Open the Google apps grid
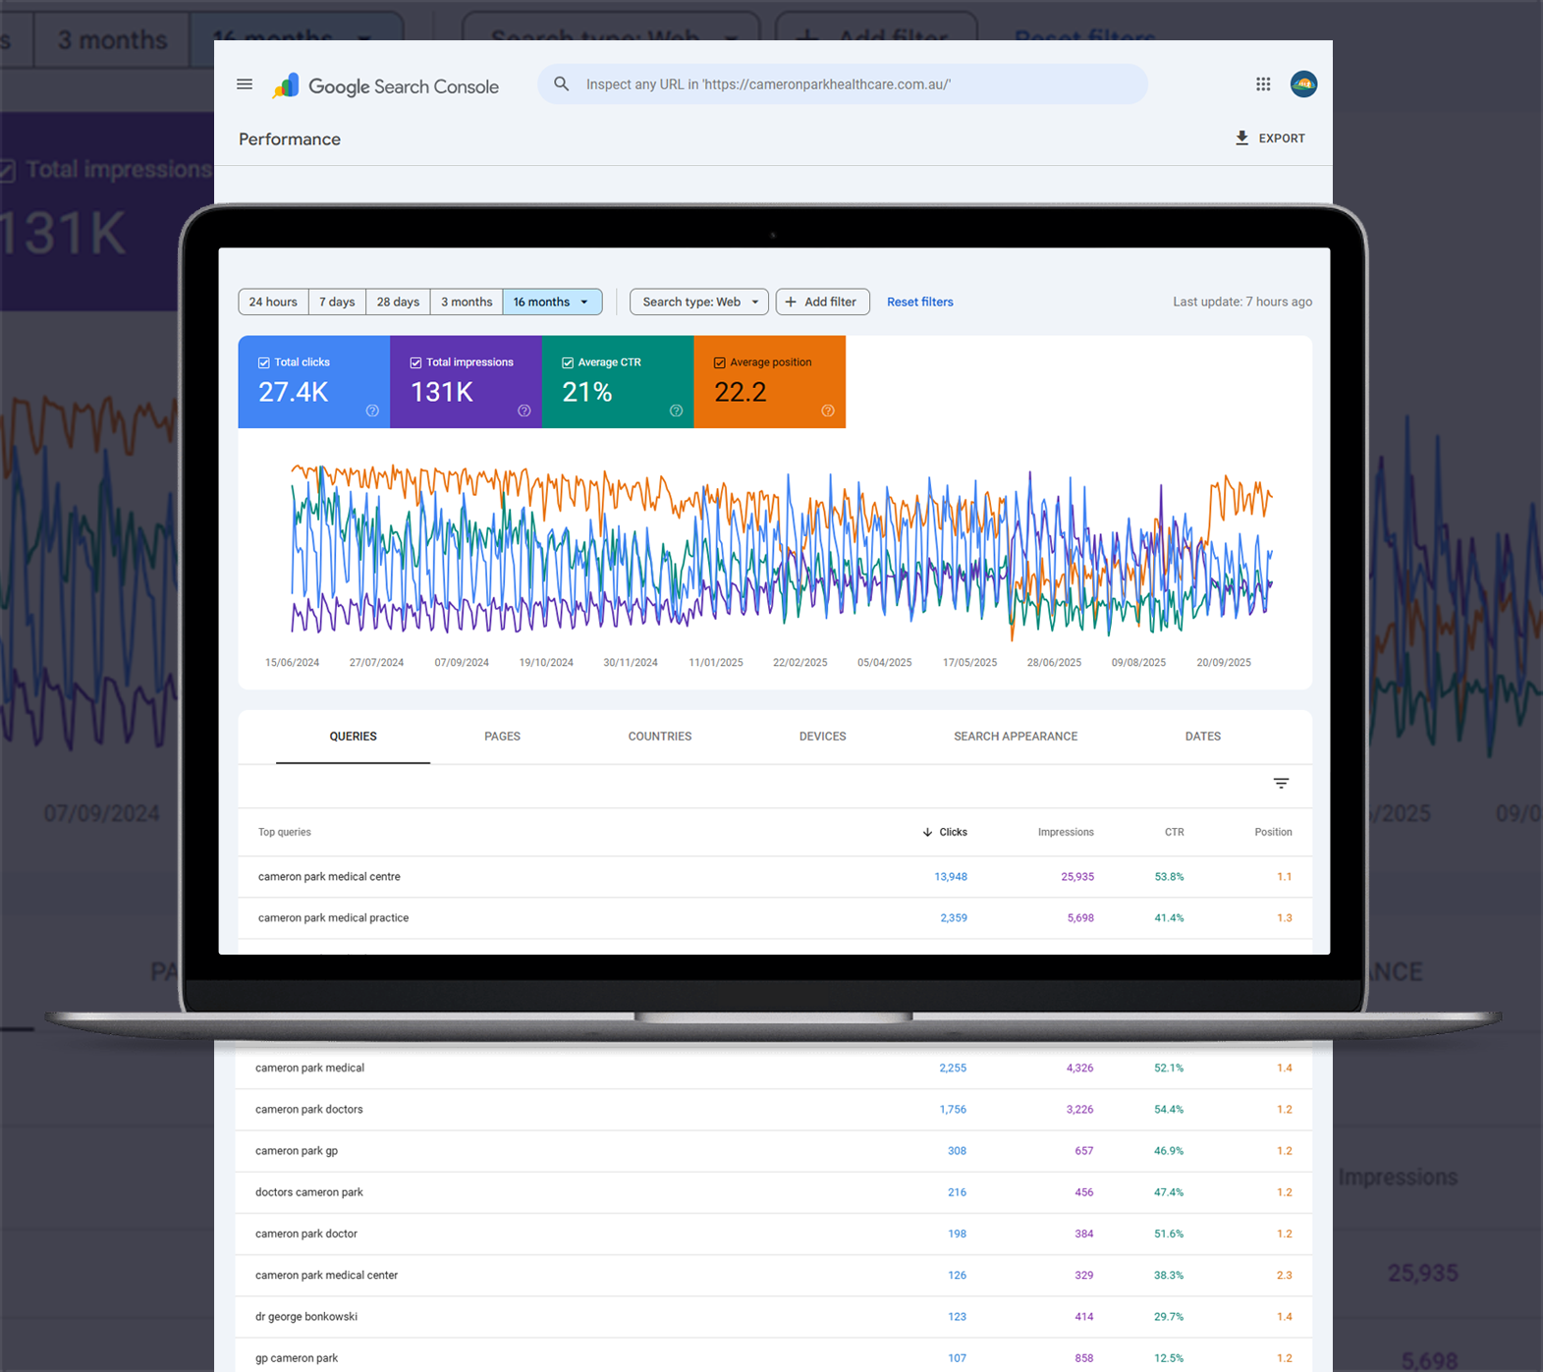 coord(1263,84)
